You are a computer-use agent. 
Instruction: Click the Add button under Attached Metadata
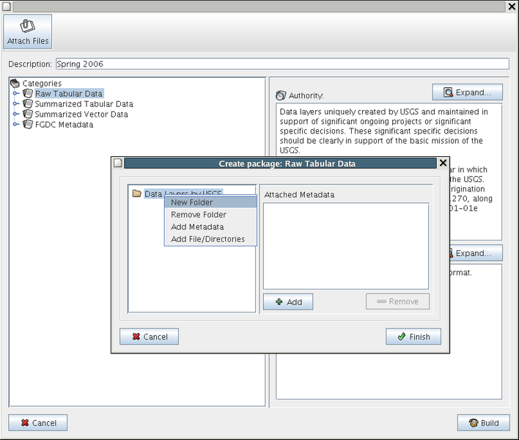coord(288,301)
